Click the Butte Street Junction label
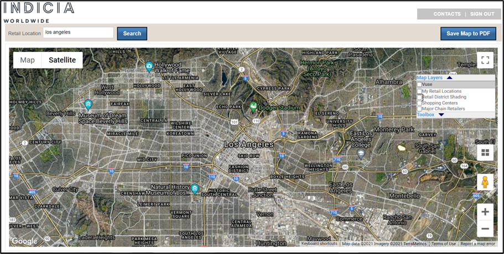Viewport: 504px width, 254px height. (x=263, y=192)
